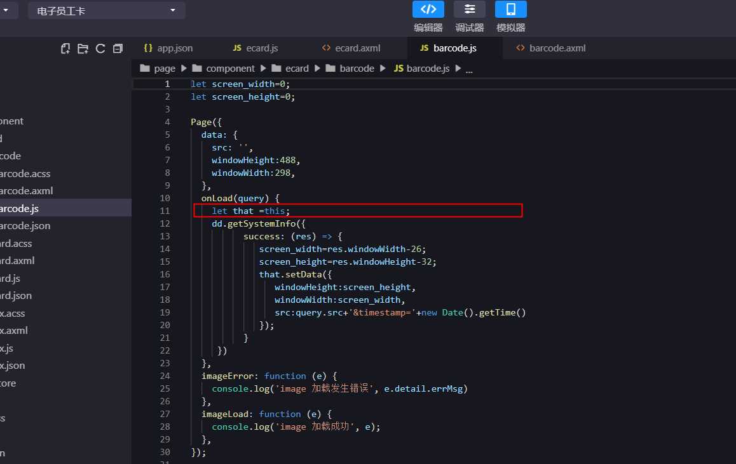Open the 电子员工卡 project dropdown
Image resolution: width=736 pixels, height=464 pixels.
(107, 10)
